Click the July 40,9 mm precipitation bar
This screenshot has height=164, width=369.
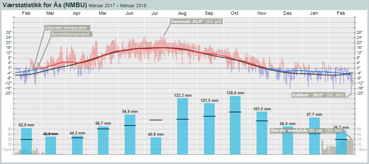pyautogui.click(x=156, y=146)
